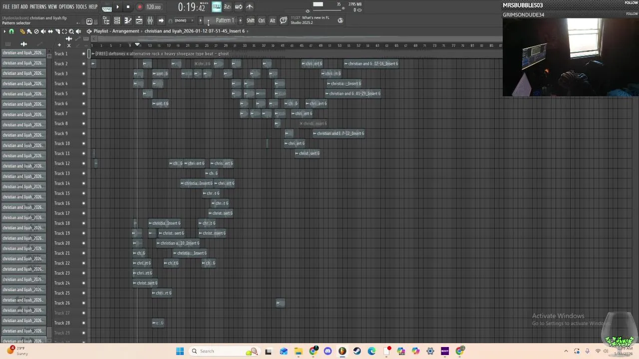Click the 3.2 recording countdown icon

point(227,6)
